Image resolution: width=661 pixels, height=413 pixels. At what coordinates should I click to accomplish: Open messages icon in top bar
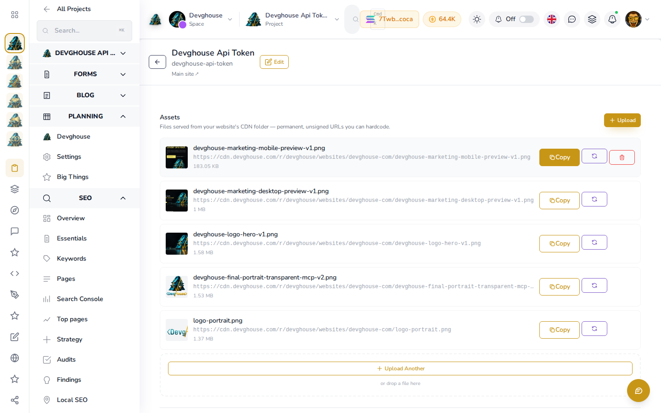[572, 19]
